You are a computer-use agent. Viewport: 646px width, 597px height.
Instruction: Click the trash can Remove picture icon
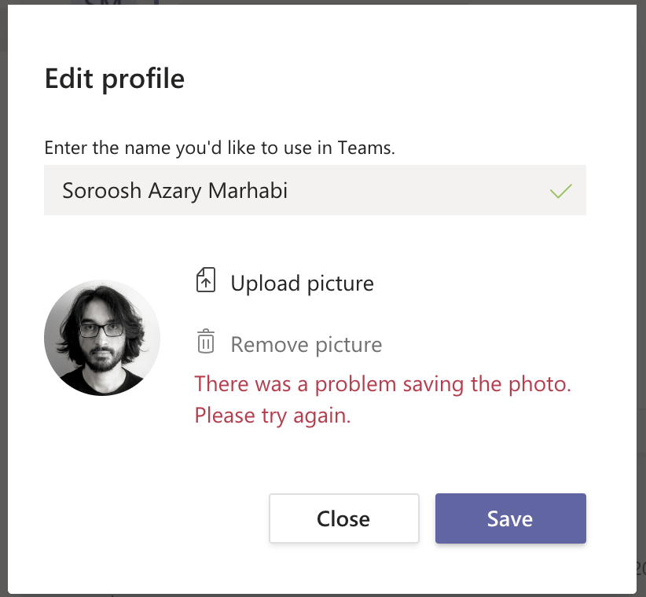click(x=205, y=342)
